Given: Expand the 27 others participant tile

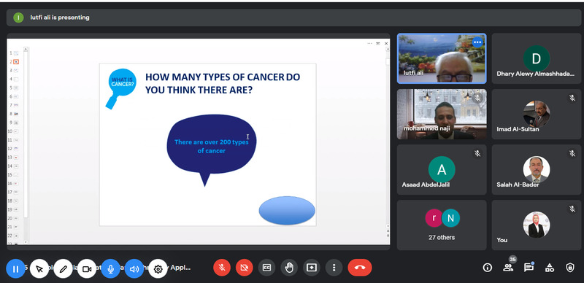Looking at the screenshot, I should [x=442, y=225].
